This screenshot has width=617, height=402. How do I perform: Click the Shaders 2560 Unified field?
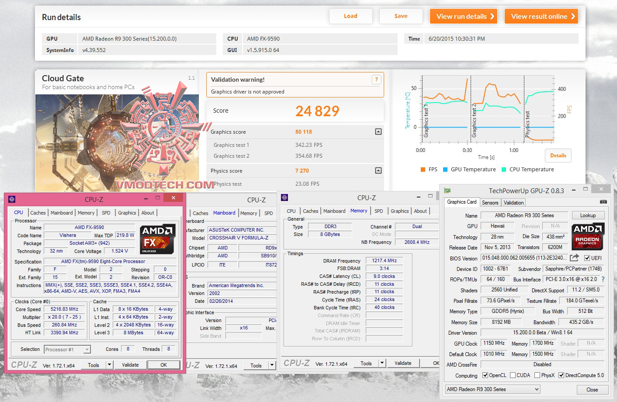click(x=504, y=290)
